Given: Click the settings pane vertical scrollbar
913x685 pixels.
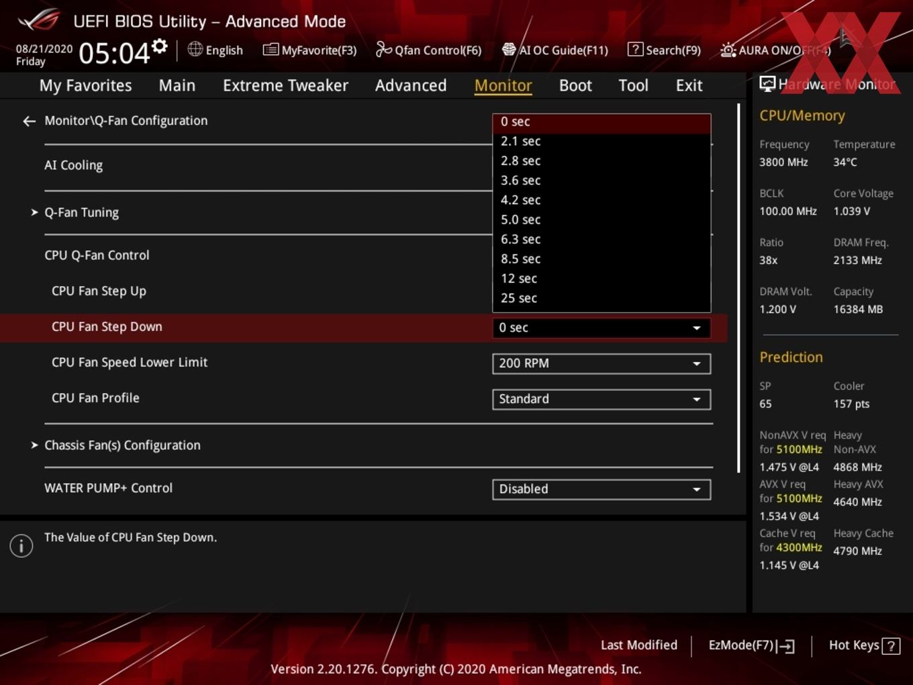Looking at the screenshot, I should [738, 288].
